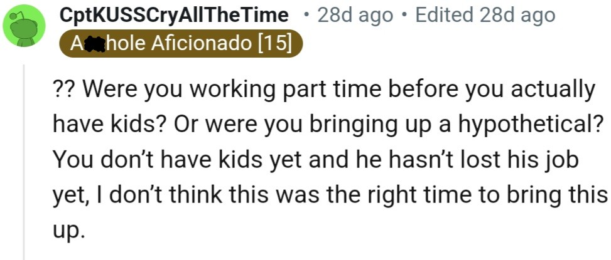The width and height of the screenshot is (611, 260).
Task: Click the "Edited 28d ago" label
Action: pos(485,14)
